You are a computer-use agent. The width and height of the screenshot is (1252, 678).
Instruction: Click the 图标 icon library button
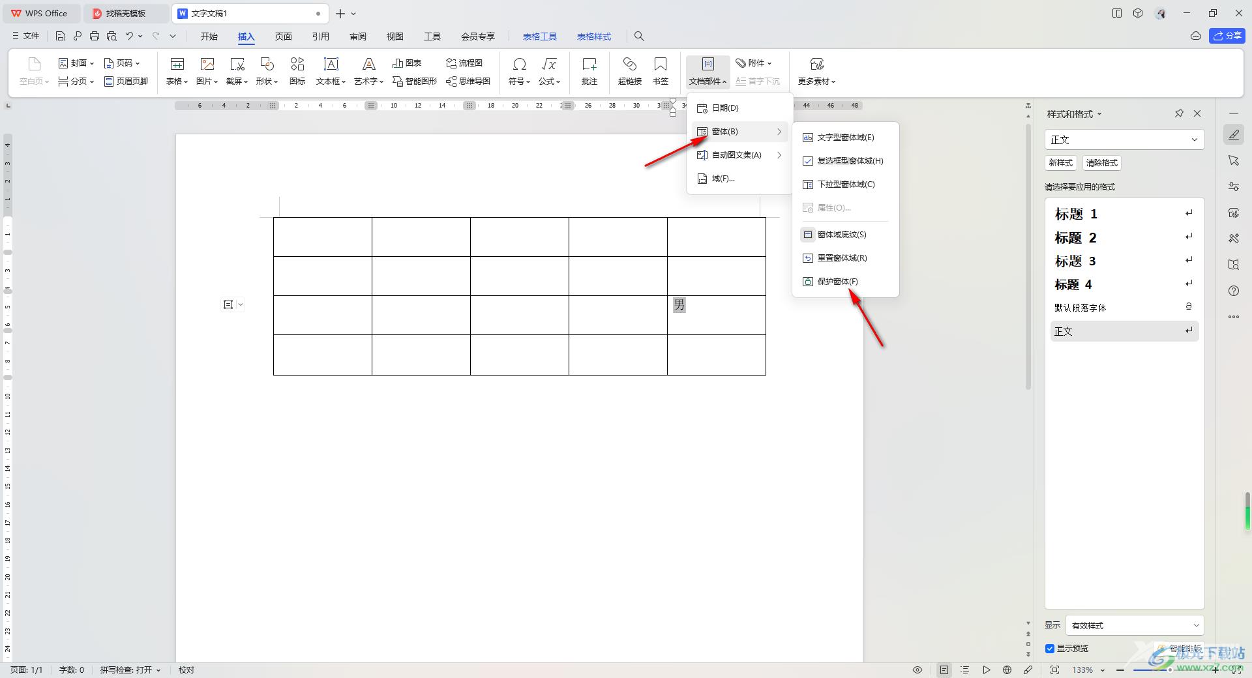(x=297, y=72)
